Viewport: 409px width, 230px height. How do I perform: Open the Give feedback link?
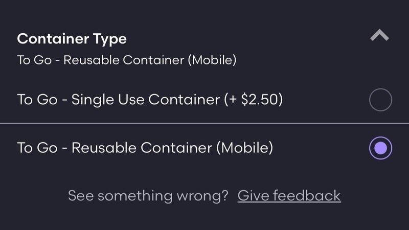289,195
